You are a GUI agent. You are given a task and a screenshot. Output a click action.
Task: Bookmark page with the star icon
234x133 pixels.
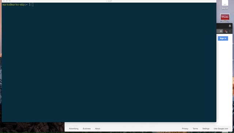click(221, 31)
